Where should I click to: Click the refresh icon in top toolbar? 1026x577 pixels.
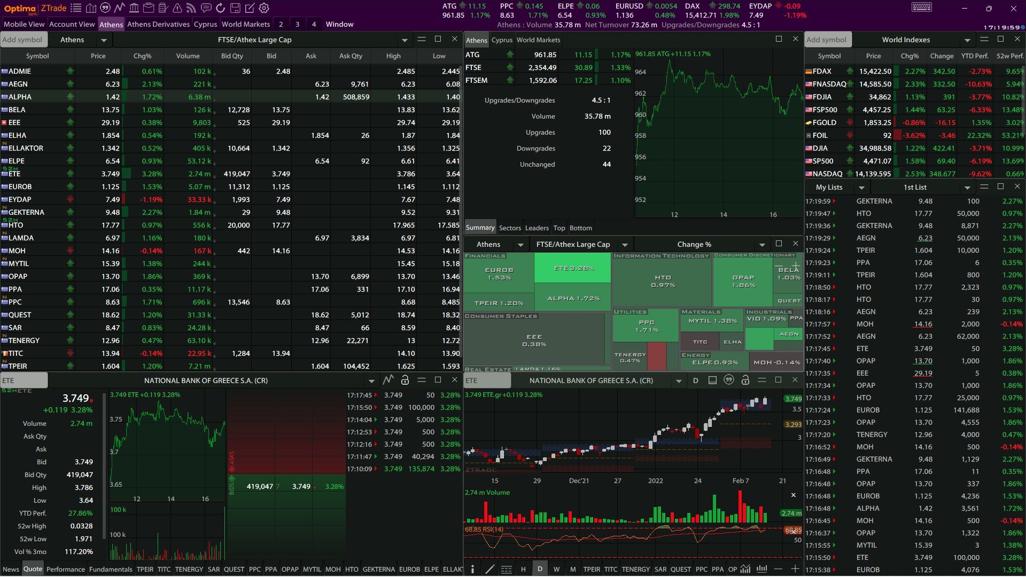coord(221,8)
